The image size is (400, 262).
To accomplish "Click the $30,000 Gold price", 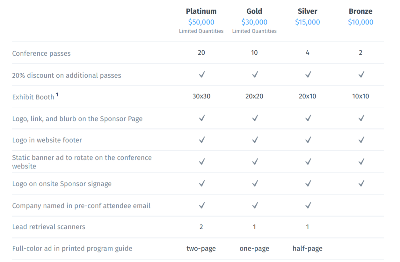I will tap(254, 22).
